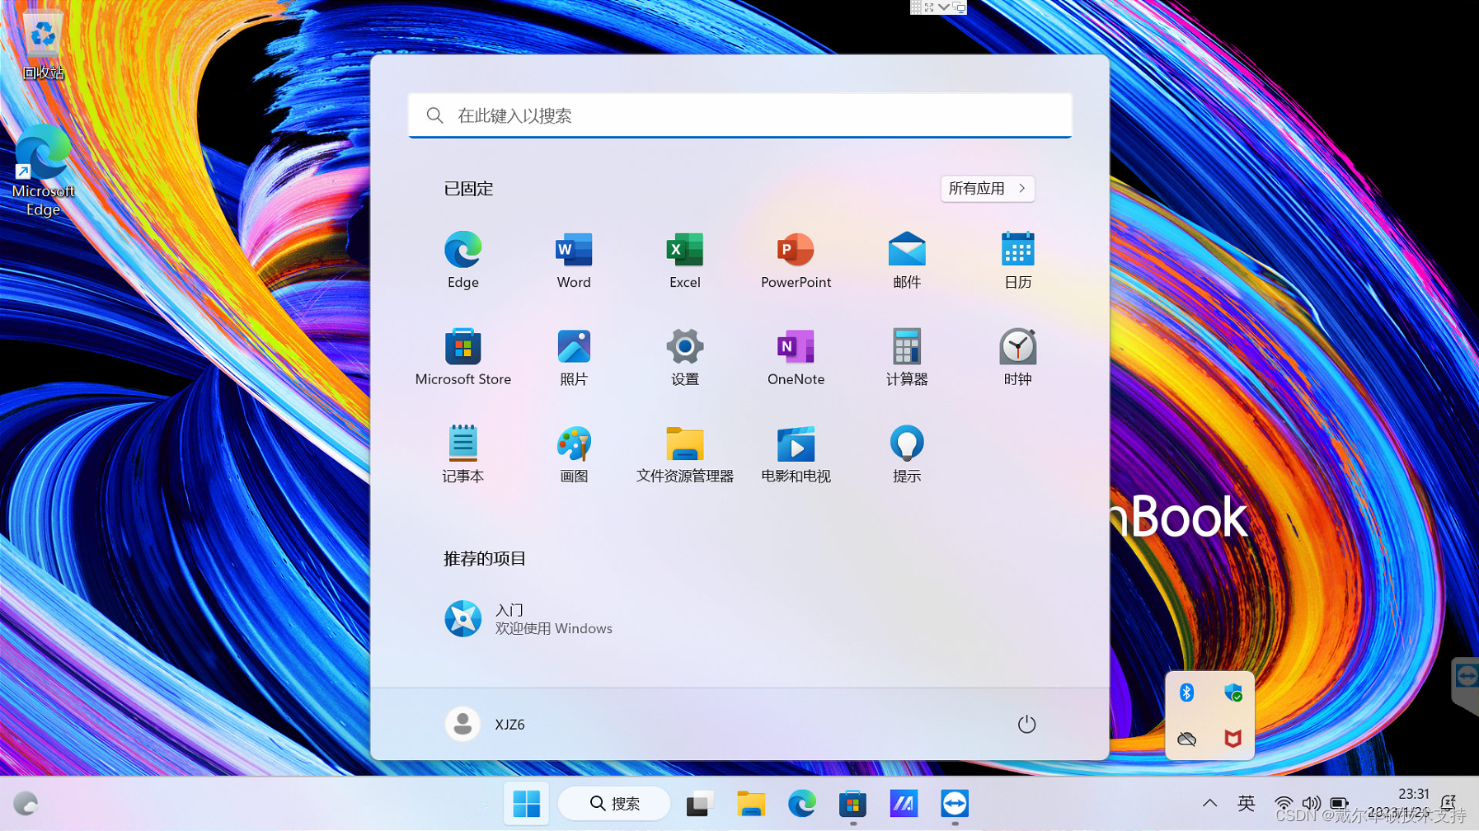Switch the 英 input language indicator
The height and width of the screenshot is (831, 1479).
point(1246,803)
